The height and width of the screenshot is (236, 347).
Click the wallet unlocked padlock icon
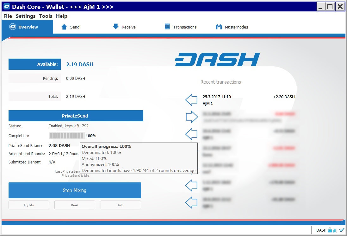pyautogui.click(x=330, y=230)
